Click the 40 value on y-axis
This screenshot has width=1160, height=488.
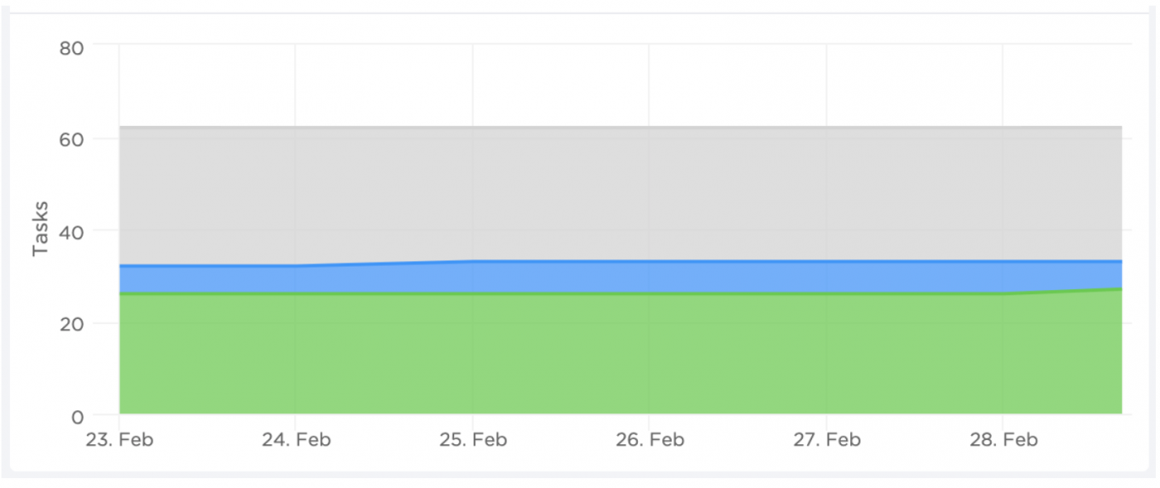pyautogui.click(x=72, y=231)
